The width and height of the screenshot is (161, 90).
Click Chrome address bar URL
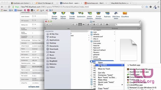coord(52,7)
